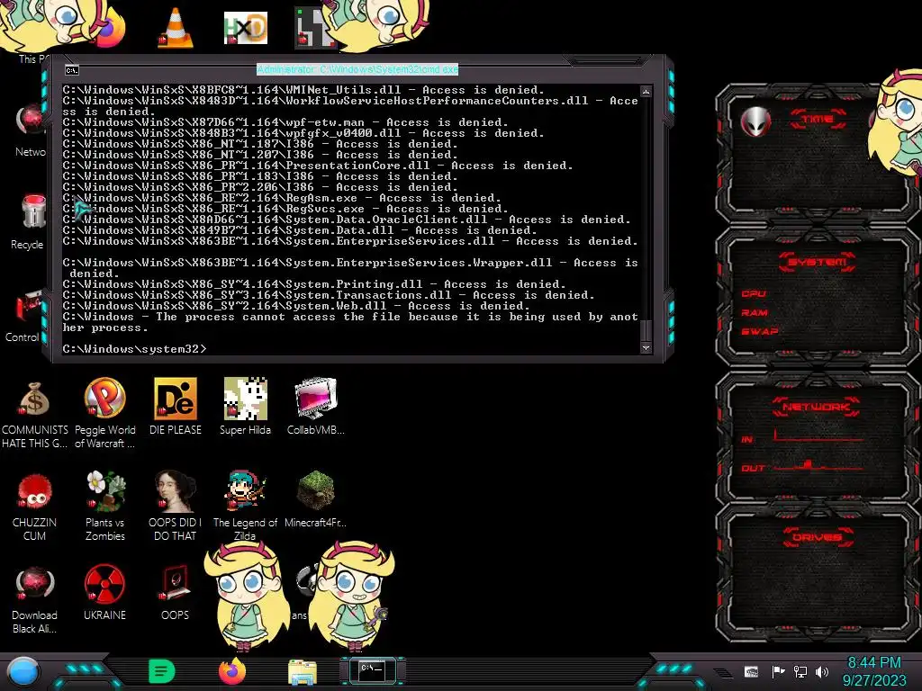Show hidden tray icons via striped arrow
922x691 pixels.
click(723, 672)
